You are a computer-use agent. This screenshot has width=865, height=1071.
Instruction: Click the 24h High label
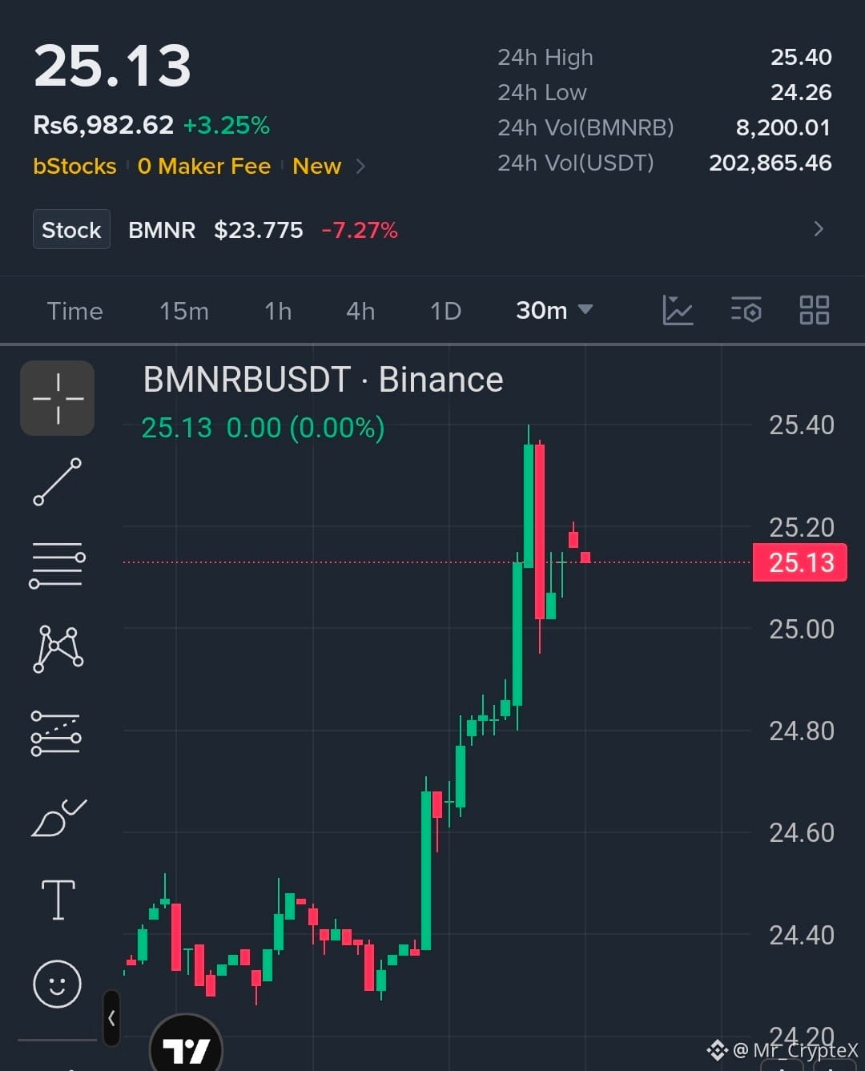pyautogui.click(x=545, y=57)
